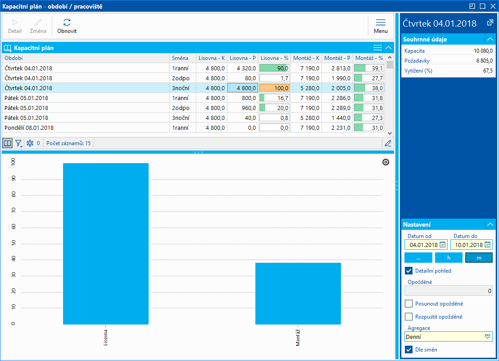Click the Lisovna bar in chart

coord(105,243)
